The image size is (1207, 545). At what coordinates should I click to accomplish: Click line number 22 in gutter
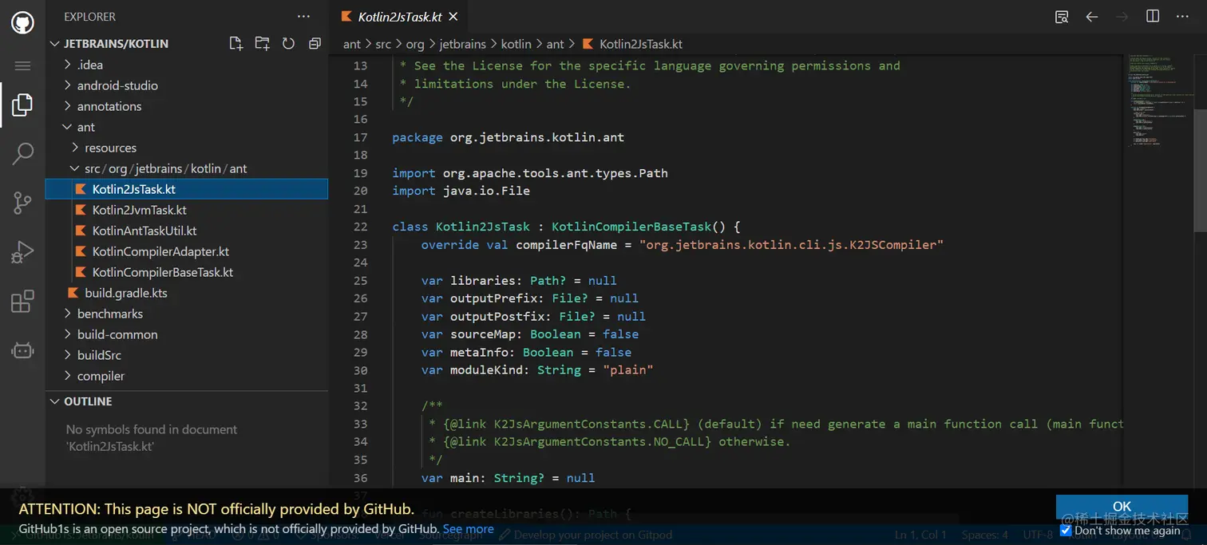[x=360, y=227]
